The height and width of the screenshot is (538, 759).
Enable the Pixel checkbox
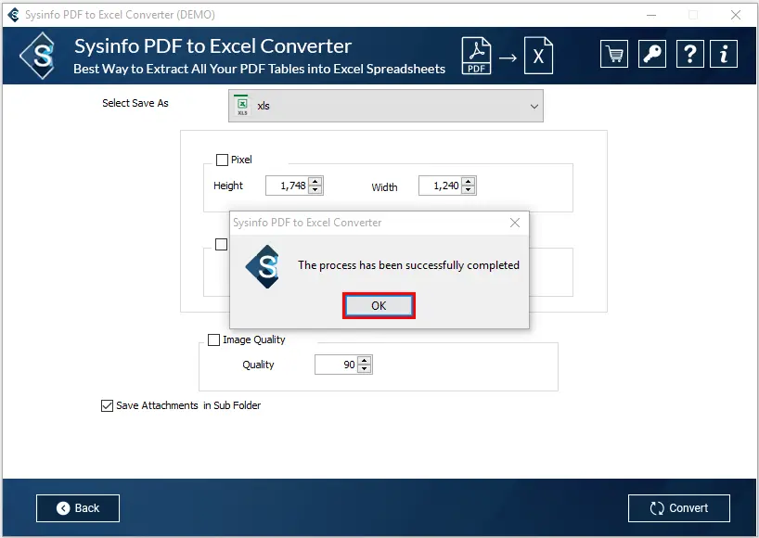[x=222, y=160]
